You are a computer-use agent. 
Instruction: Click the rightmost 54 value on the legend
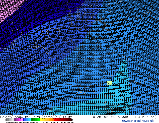pos(72,122)
